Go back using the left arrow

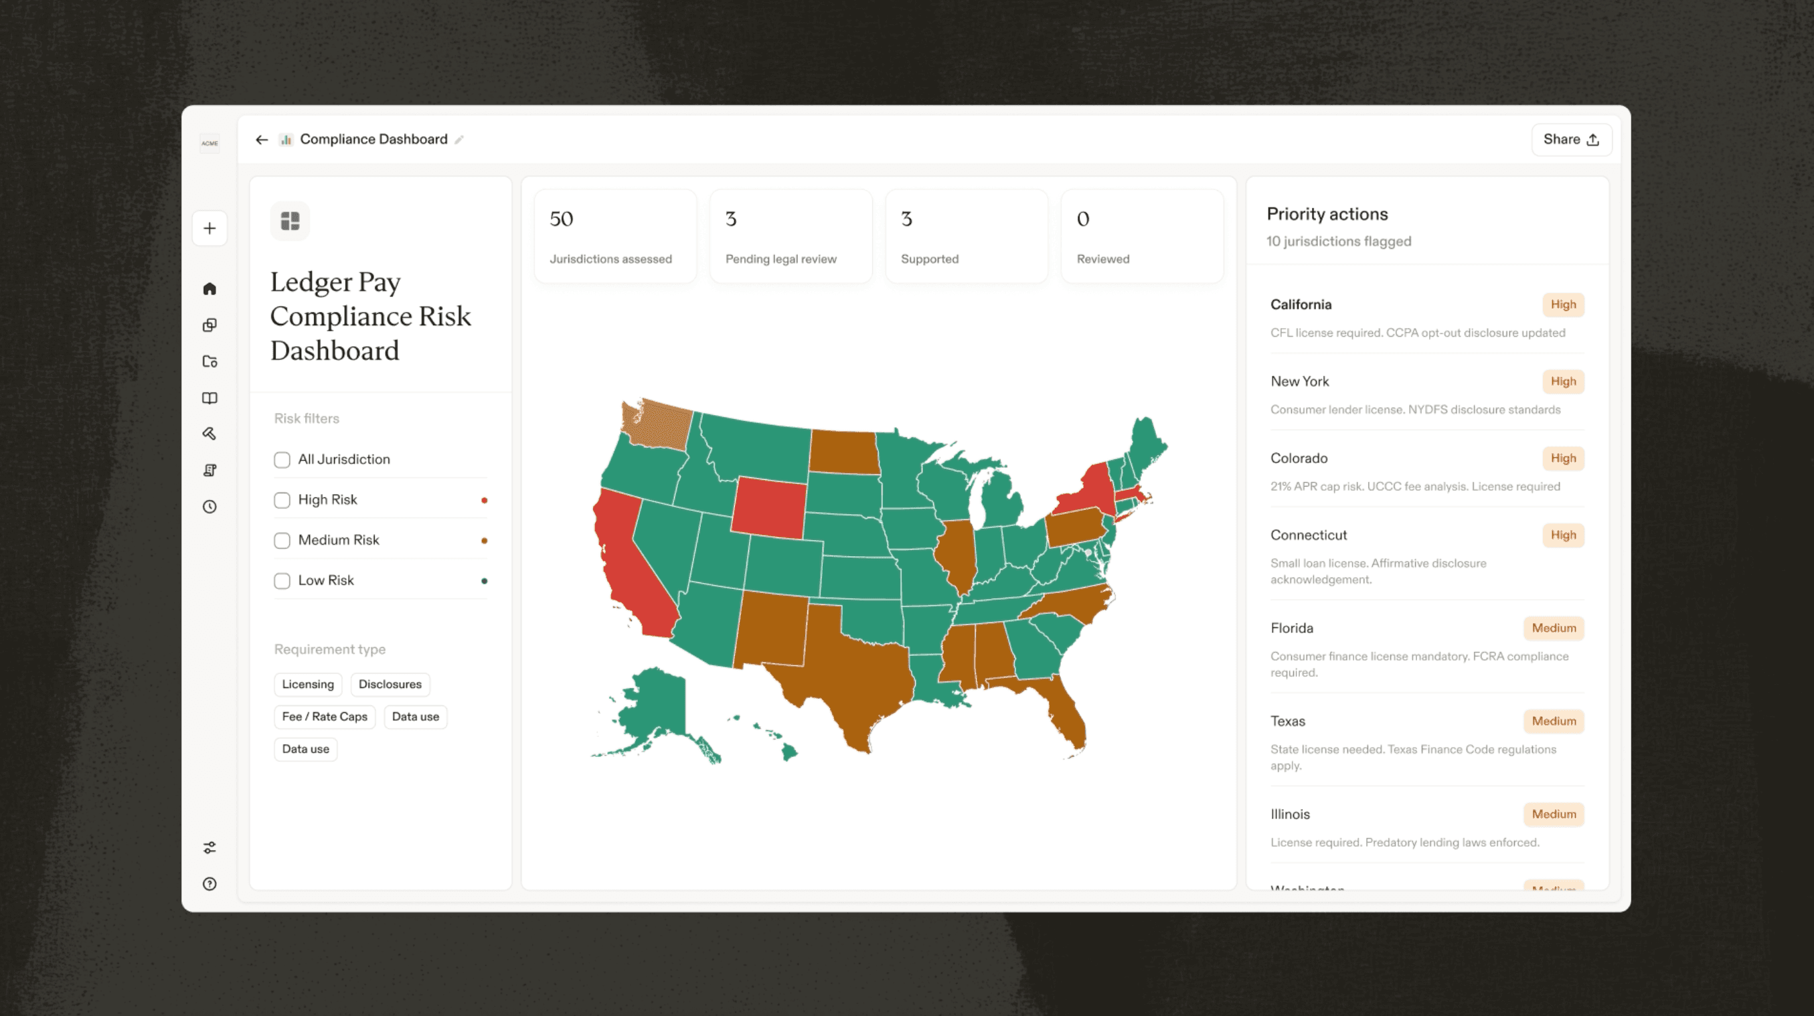262,139
